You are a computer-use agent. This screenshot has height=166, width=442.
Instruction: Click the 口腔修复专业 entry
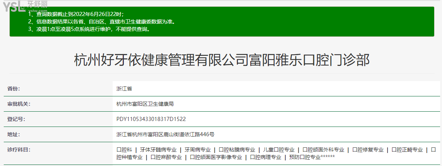(x=368, y=150)
